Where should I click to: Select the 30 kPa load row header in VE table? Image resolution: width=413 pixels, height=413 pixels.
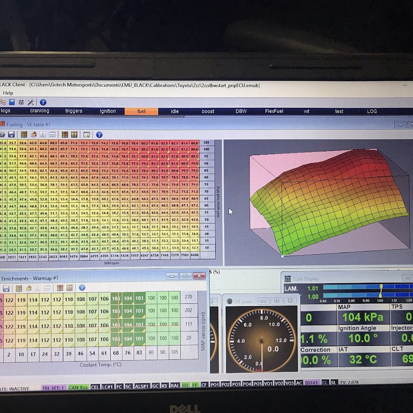(207, 248)
